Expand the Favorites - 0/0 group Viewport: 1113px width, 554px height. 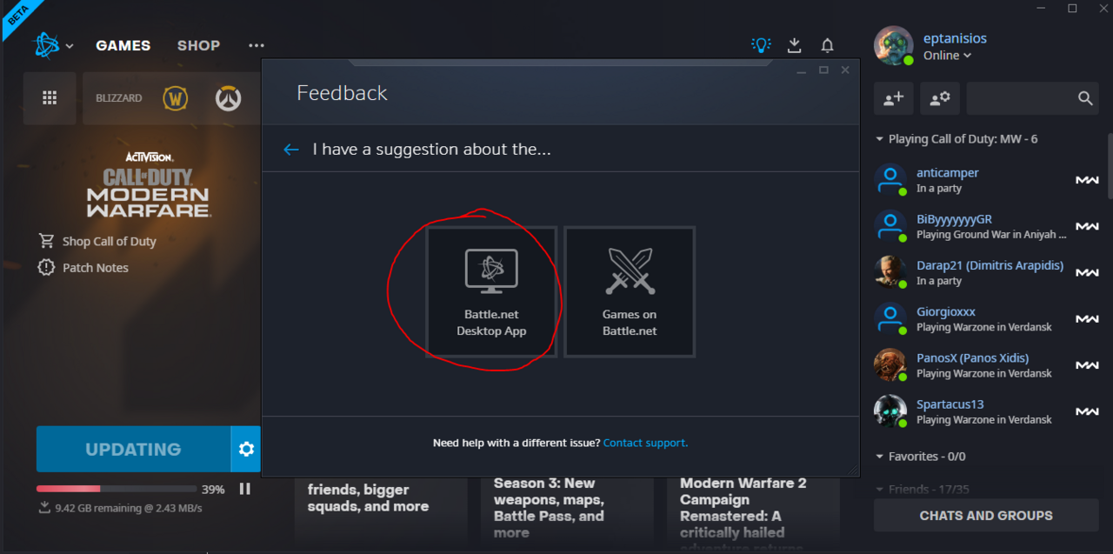tap(920, 457)
